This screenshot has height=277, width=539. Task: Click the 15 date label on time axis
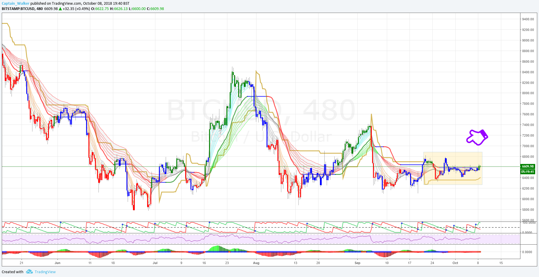[x=501, y=263]
